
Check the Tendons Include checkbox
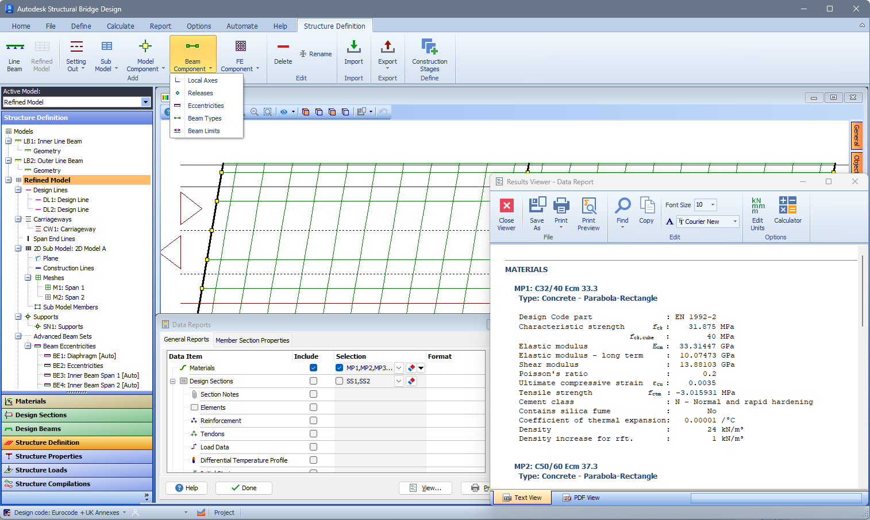pyautogui.click(x=313, y=434)
